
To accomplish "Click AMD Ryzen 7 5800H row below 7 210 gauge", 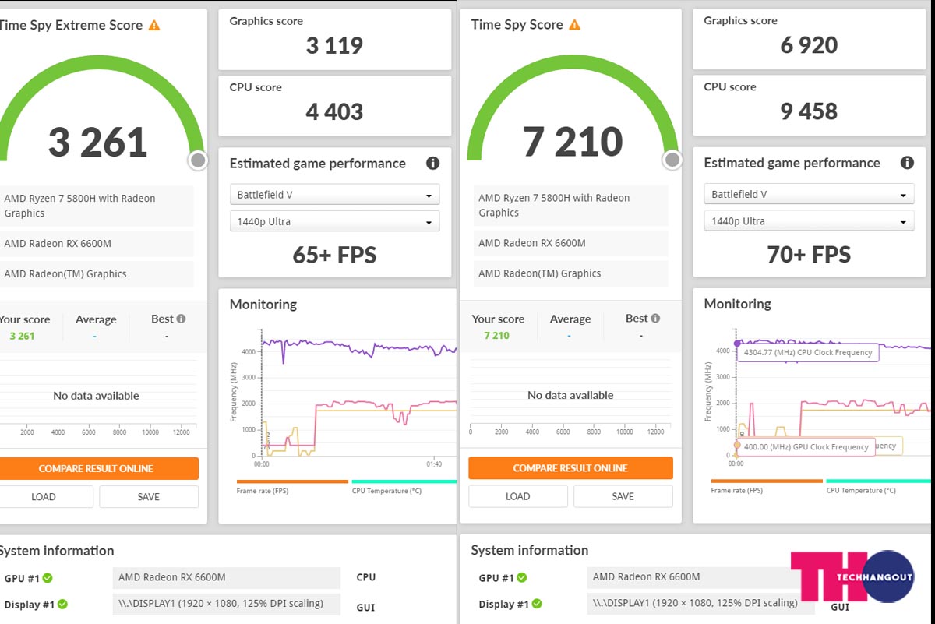I will coord(570,205).
